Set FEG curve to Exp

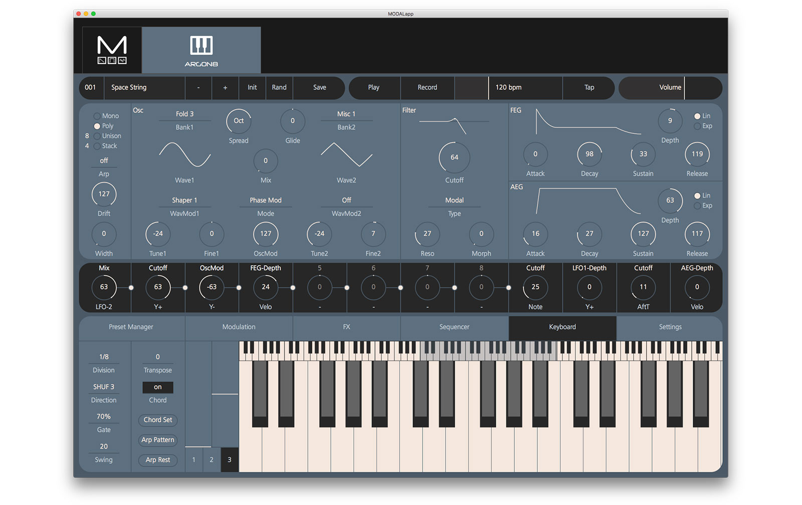pos(697,126)
